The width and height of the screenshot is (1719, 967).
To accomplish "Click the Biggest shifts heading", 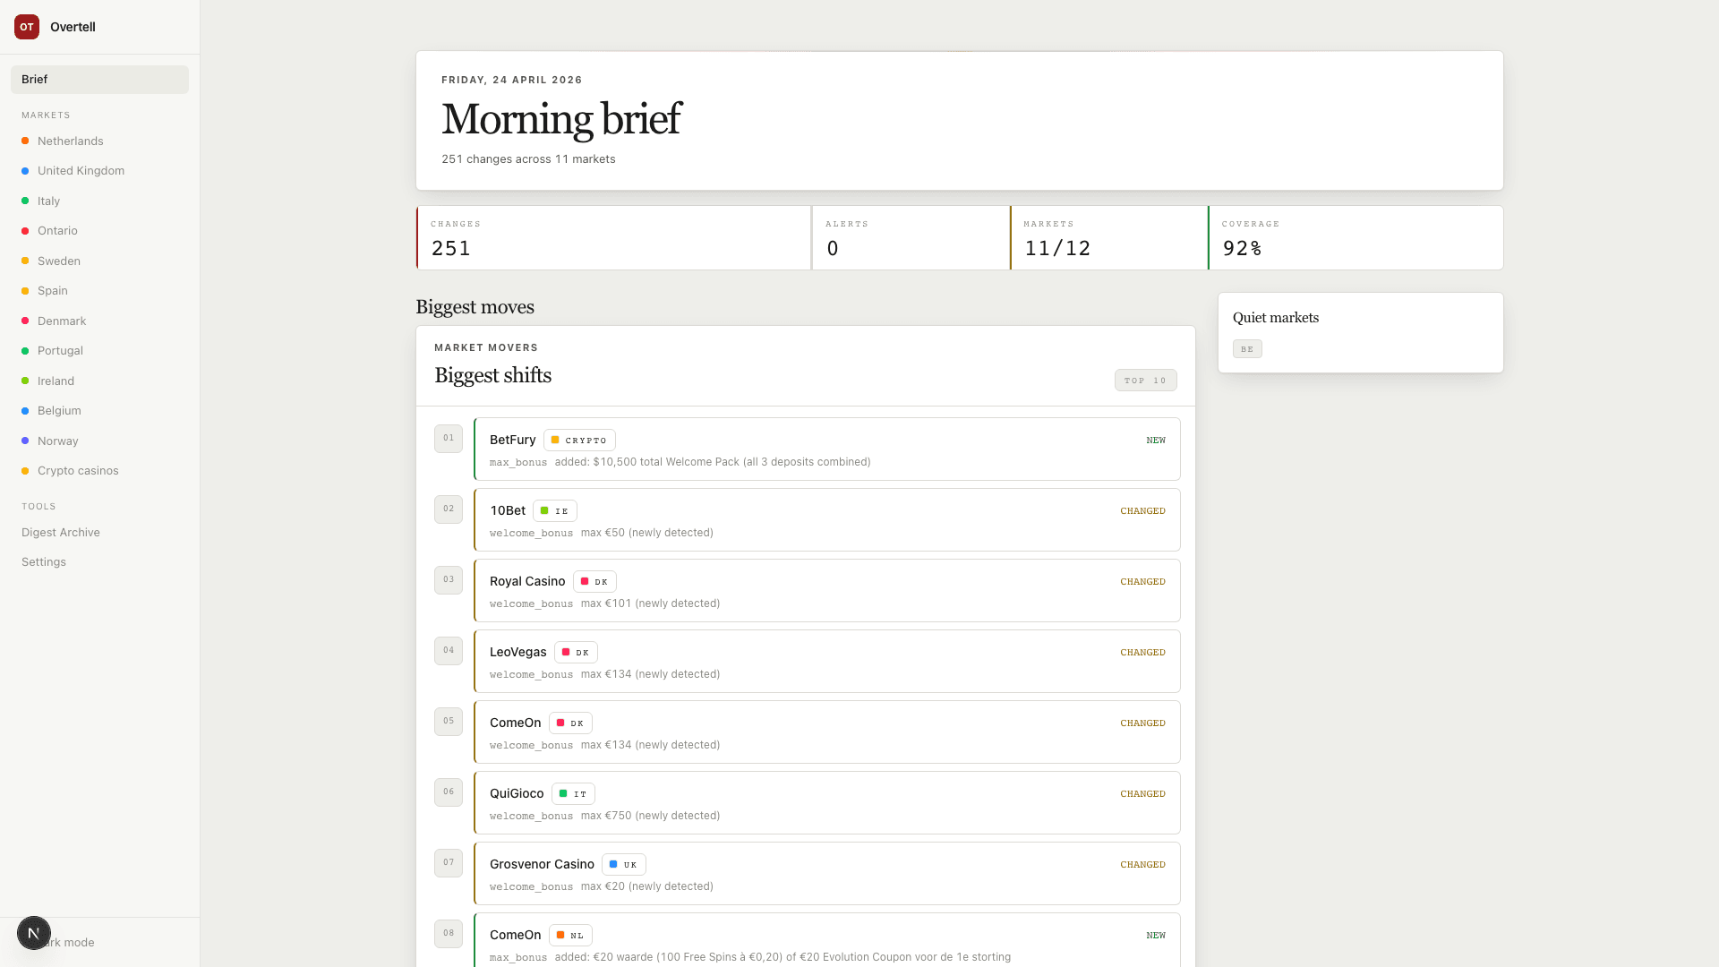I will (492, 376).
